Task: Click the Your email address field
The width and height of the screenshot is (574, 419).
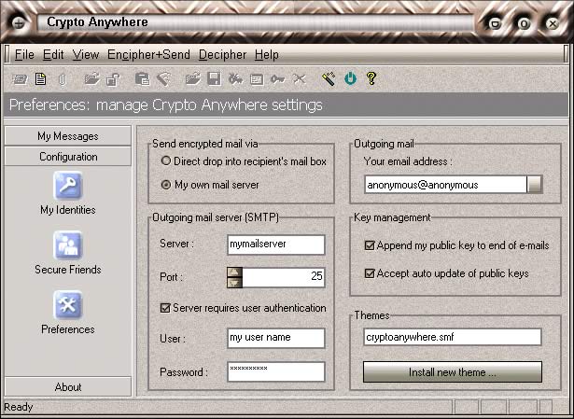Action: click(445, 185)
